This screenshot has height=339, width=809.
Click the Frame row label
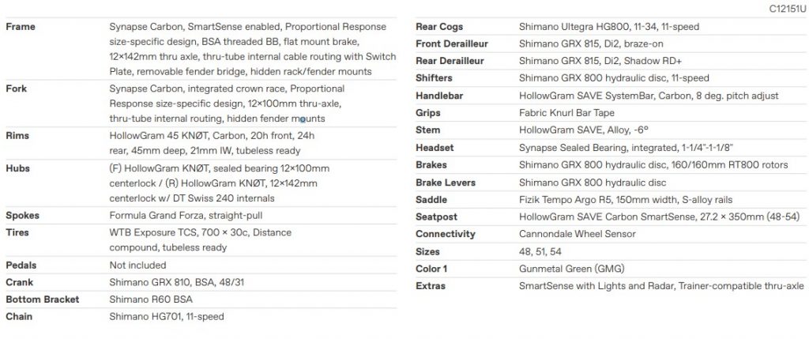[21, 27]
